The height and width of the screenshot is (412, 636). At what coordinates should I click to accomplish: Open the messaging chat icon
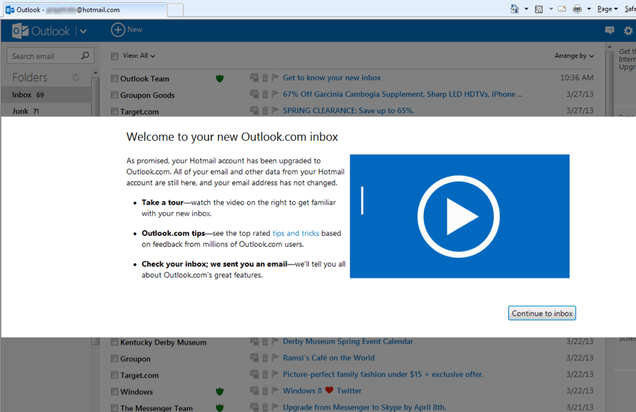[x=609, y=30]
